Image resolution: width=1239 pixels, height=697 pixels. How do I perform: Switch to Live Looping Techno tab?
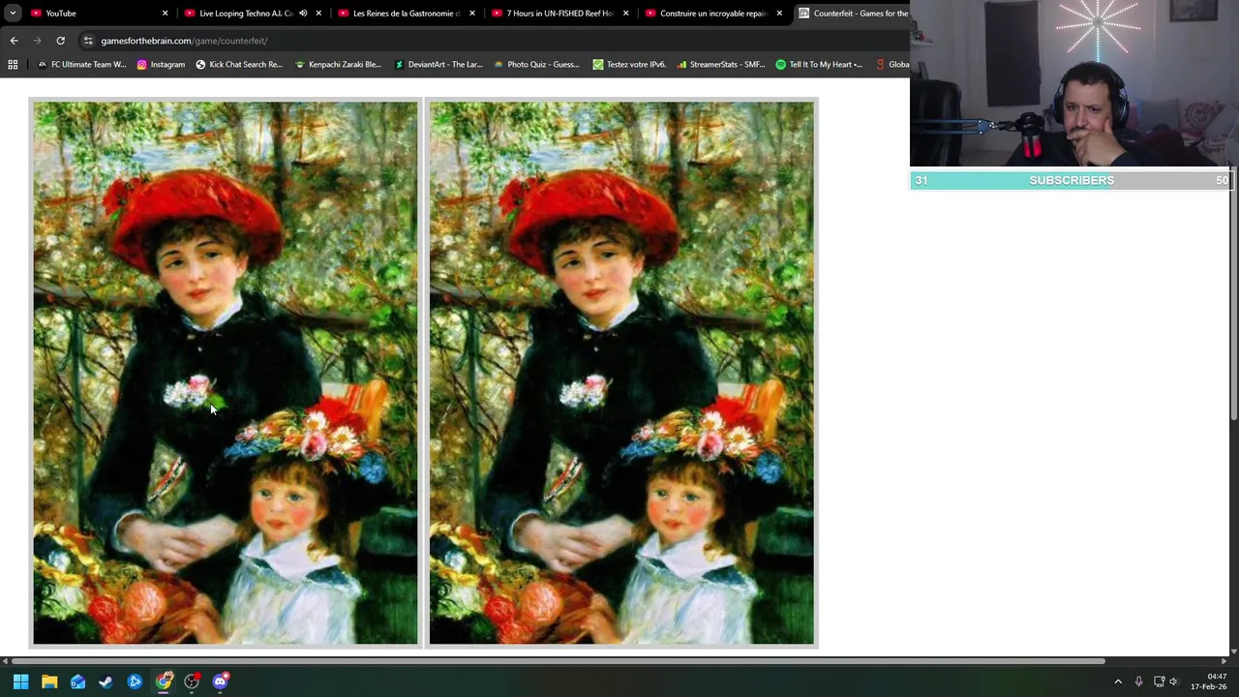tap(246, 14)
